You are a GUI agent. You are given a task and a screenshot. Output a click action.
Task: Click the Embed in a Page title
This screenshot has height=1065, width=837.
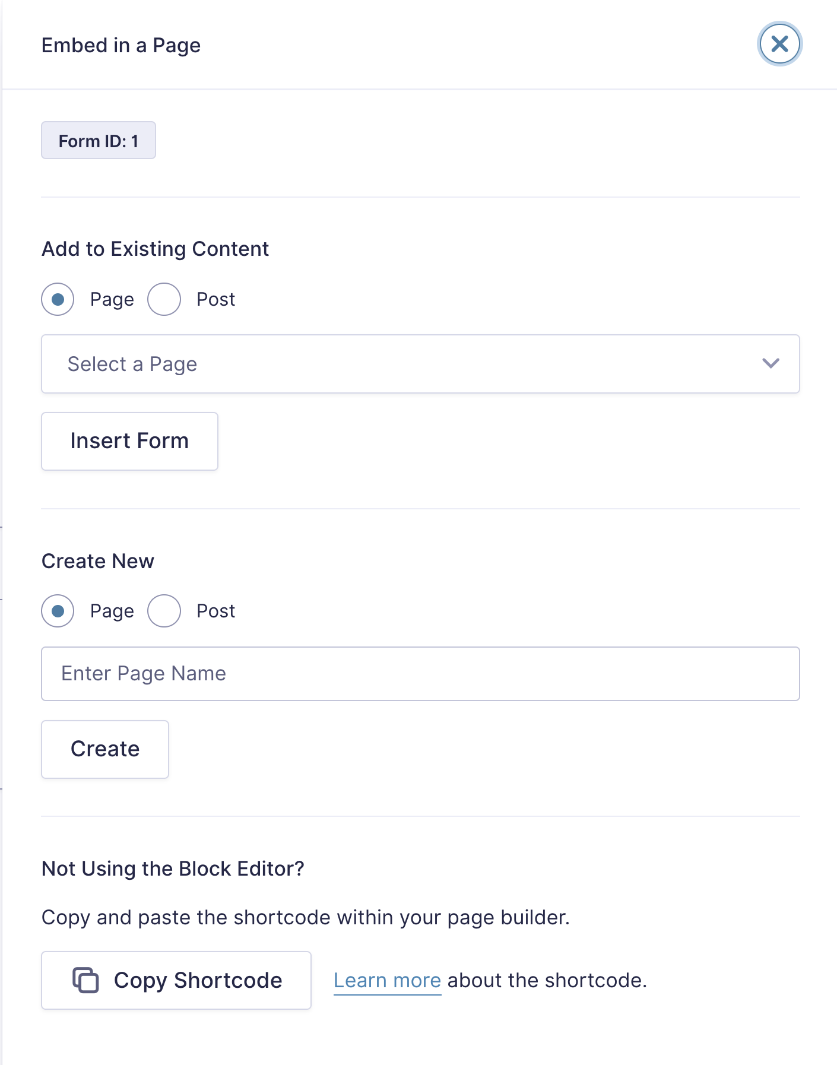pos(121,45)
